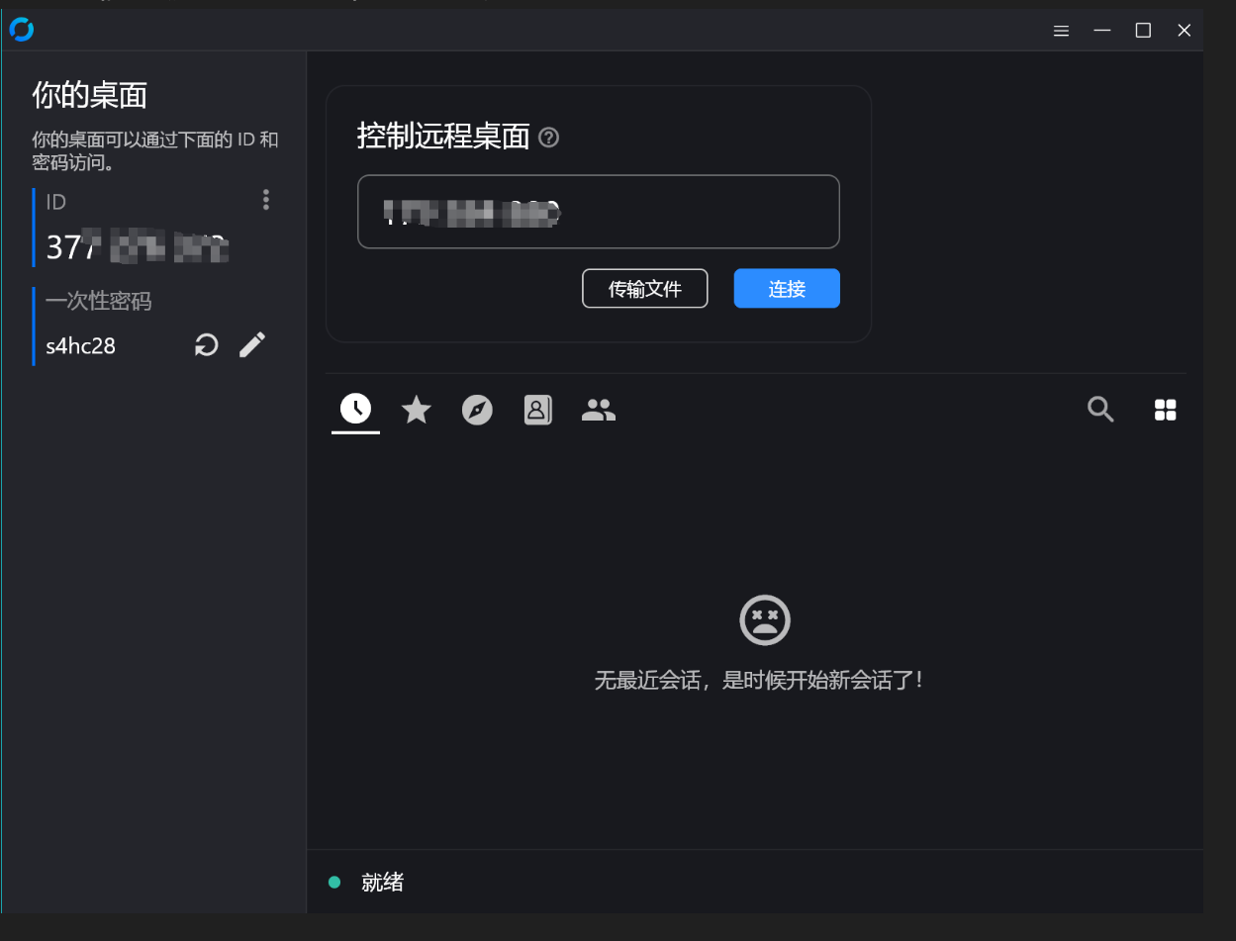Maximize the RustDesk window

pyautogui.click(x=1143, y=31)
